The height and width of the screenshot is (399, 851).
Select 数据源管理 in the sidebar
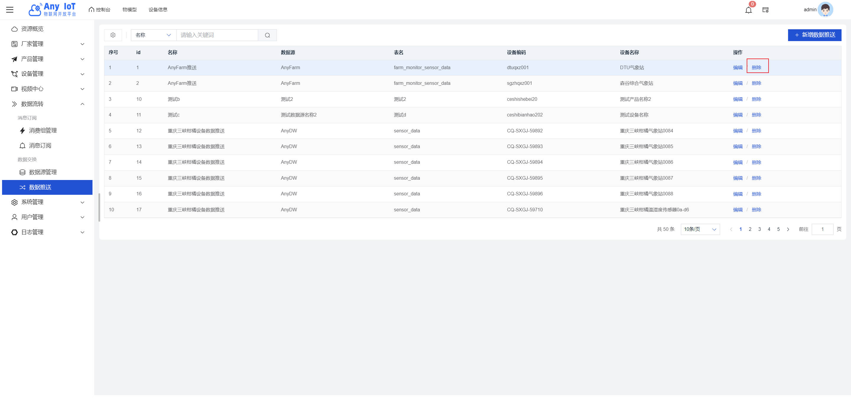(43, 172)
